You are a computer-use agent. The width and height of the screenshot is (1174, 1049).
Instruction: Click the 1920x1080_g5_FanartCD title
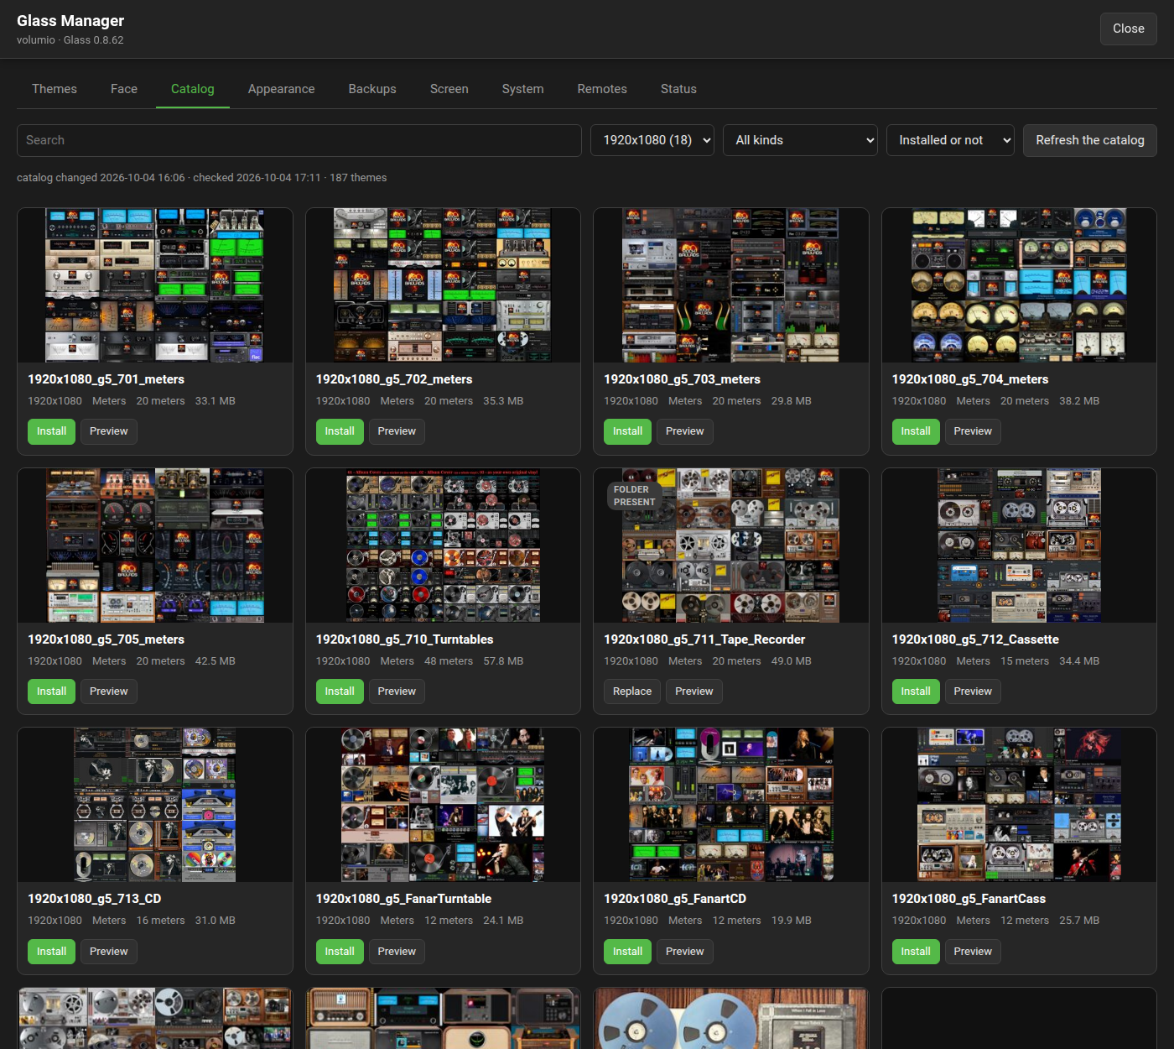(x=675, y=899)
